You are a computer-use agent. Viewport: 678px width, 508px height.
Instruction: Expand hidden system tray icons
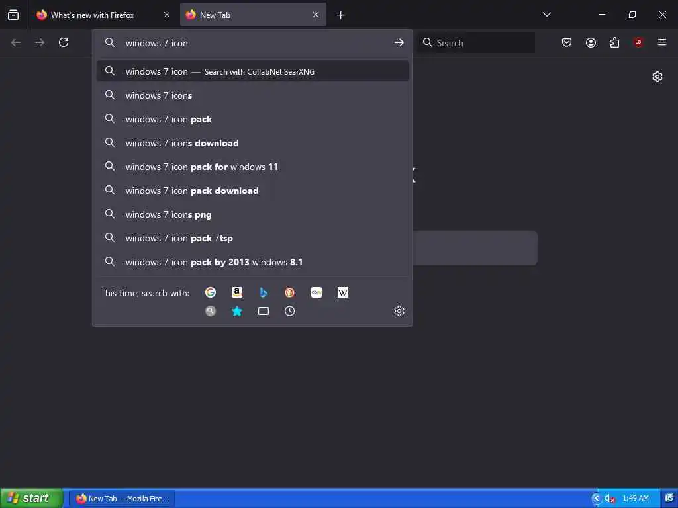click(597, 498)
